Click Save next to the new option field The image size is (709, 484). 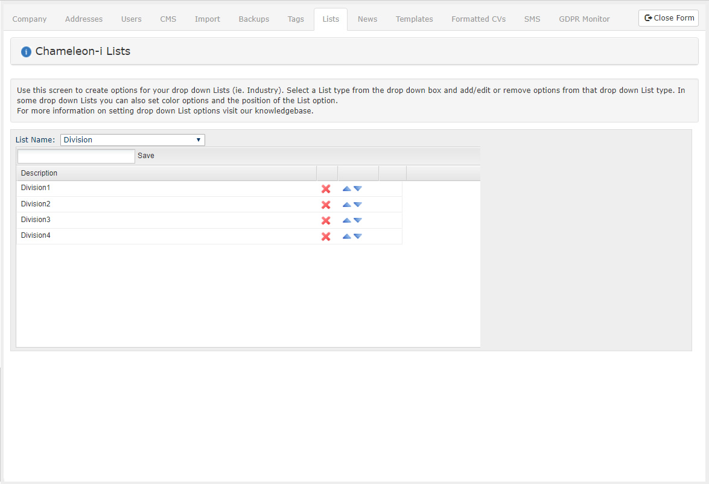tap(145, 156)
